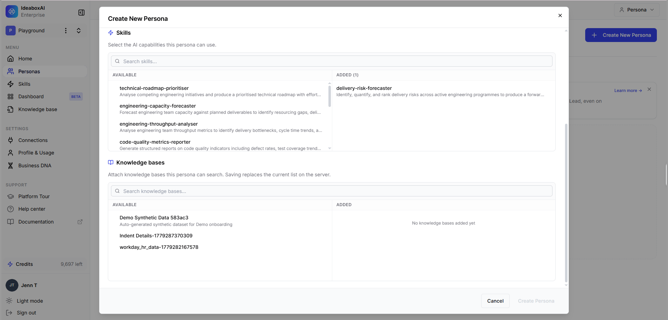Viewport: 668px width, 320px height.
Task: Click the Personas people icon
Action: click(10, 71)
